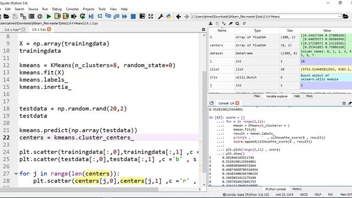Open the outline list icon
The image size is (352, 198).
(31, 16)
